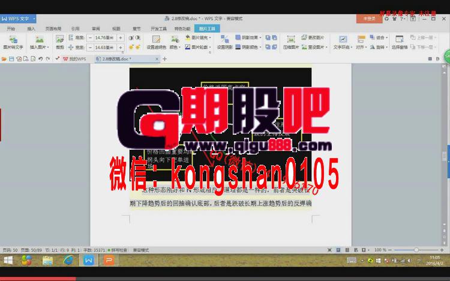Click the zoom slider in the status bar
450x281 pixels.
(416, 249)
